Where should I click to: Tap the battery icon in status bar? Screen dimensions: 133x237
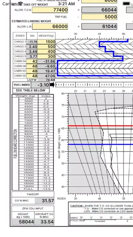click(126, 4)
